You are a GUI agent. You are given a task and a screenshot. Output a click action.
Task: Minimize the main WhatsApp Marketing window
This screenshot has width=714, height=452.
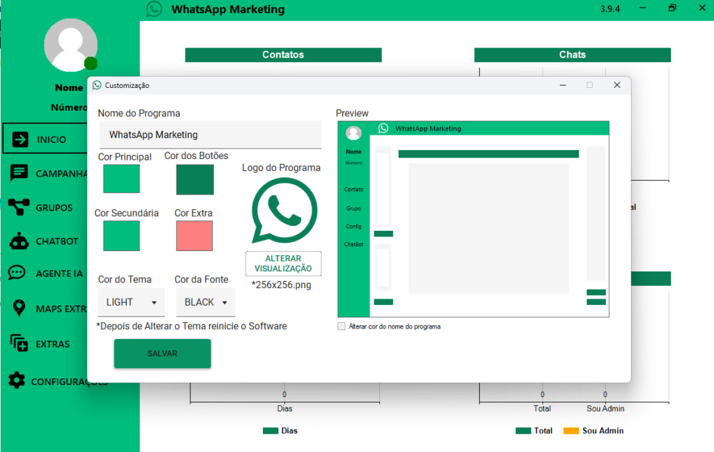[642, 8]
